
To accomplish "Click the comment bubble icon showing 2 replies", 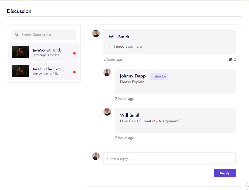I will [x=231, y=60].
